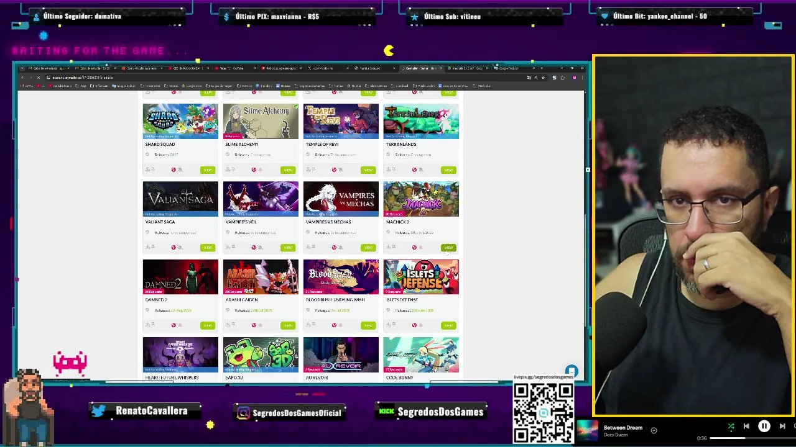Click the muted bell icon on Shard Squad

(180, 169)
